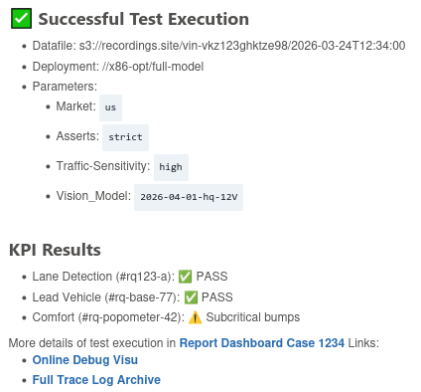Screen dimensions: 421x392
Task: Select the 'us' Market code value
Action: click(110, 107)
